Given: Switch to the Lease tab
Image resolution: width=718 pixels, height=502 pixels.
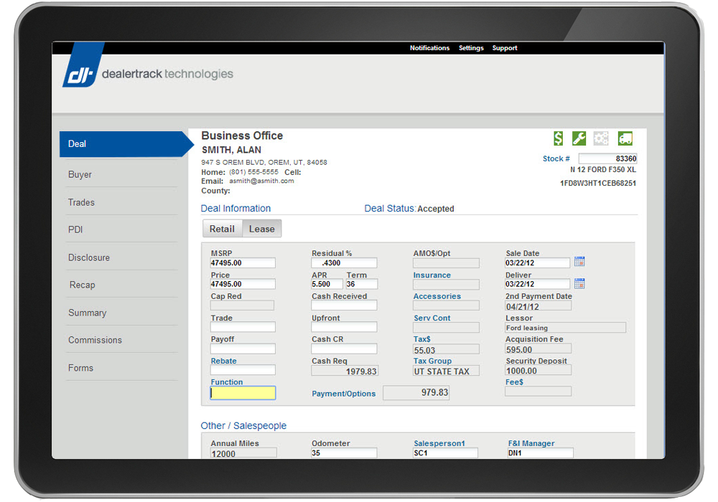Looking at the screenshot, I should pyautogui.click(x=262, y=229).
